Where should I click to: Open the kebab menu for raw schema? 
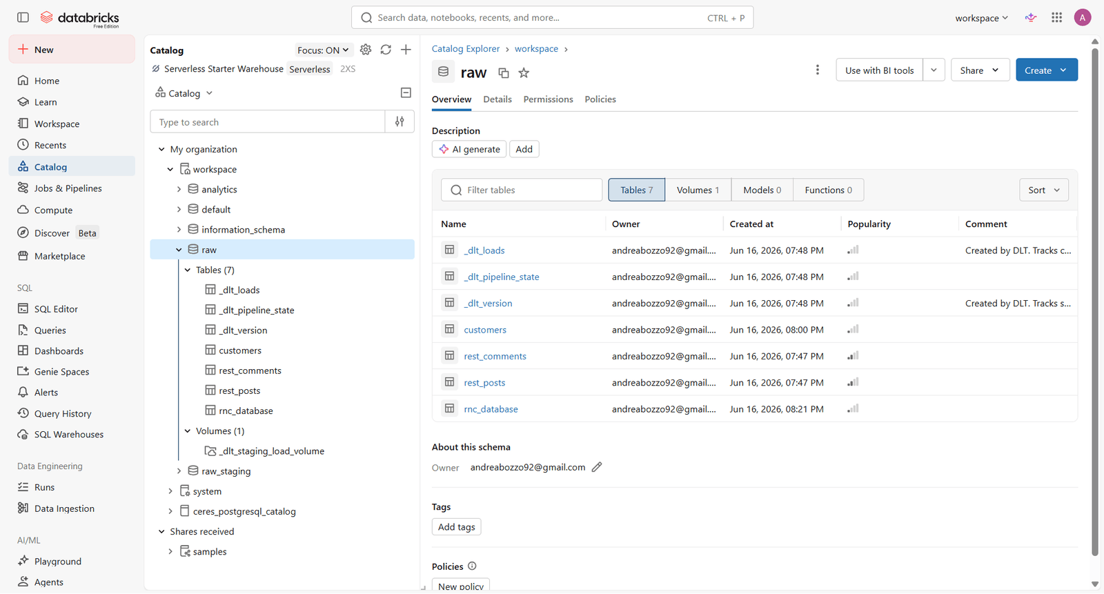click(x=818, y=70)
